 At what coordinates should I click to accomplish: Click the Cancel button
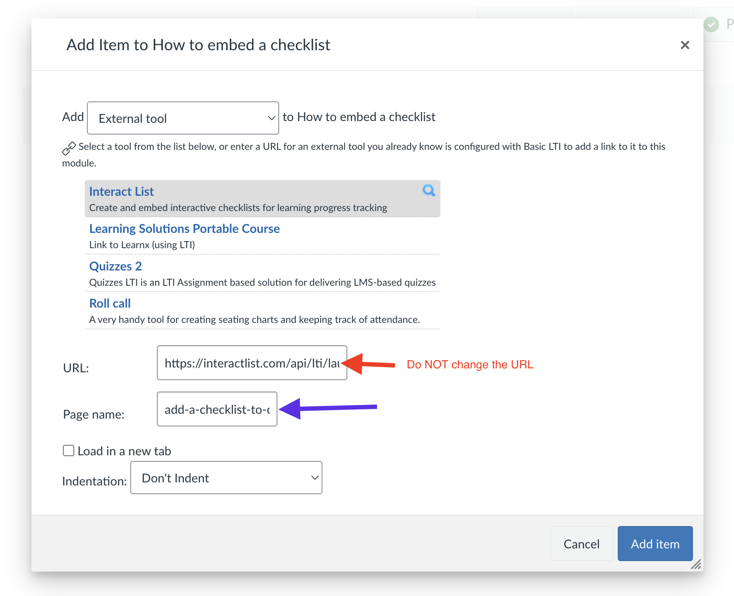[582, 544]
